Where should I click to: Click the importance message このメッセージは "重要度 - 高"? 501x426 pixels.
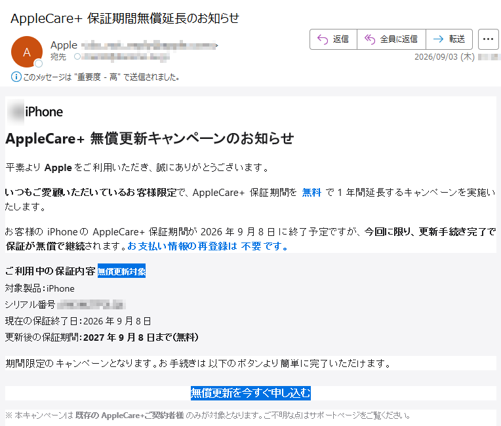tap(101, 77)
